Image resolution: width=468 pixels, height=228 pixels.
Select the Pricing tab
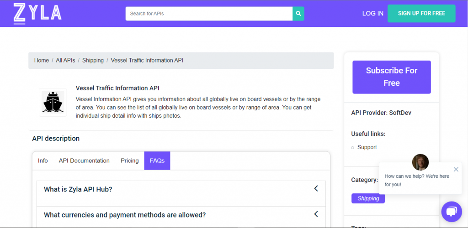point(130,161)
